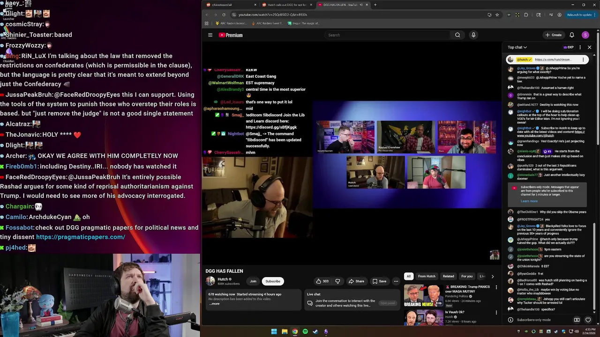Click Learn more in subscribers-only notice

click(x=529, y=201)
